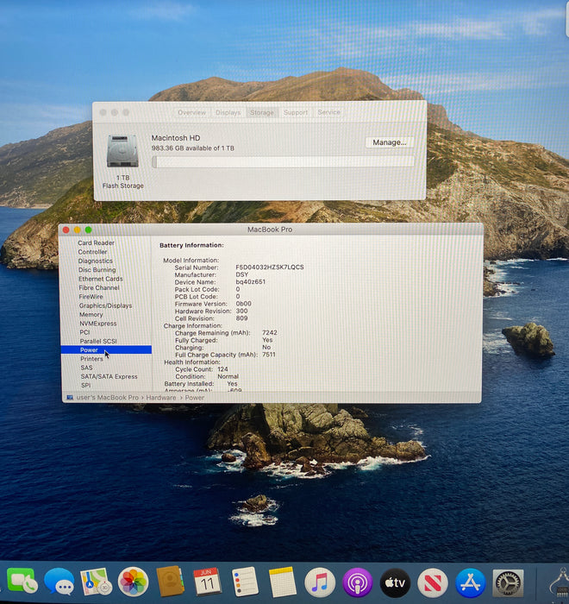Click the Battery Information heading

coord(191,245)
